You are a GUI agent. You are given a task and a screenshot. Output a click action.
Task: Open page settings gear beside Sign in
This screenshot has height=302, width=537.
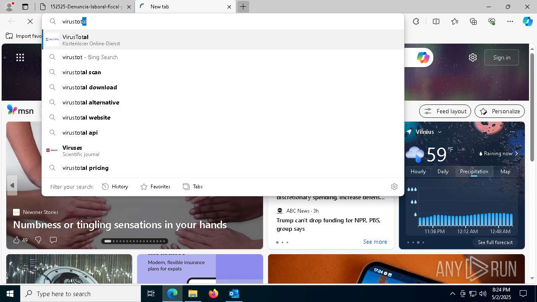[x=473, y=57]
